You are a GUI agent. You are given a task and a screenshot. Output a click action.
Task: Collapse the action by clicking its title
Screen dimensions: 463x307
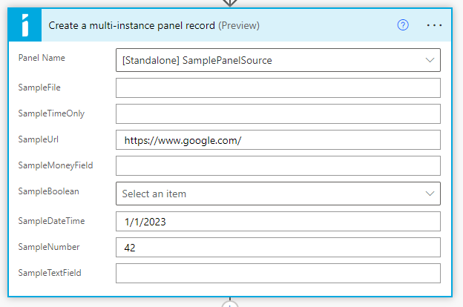[x=131, y=25]
